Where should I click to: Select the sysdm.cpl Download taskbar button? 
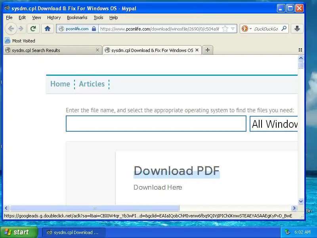coord(74,232)
